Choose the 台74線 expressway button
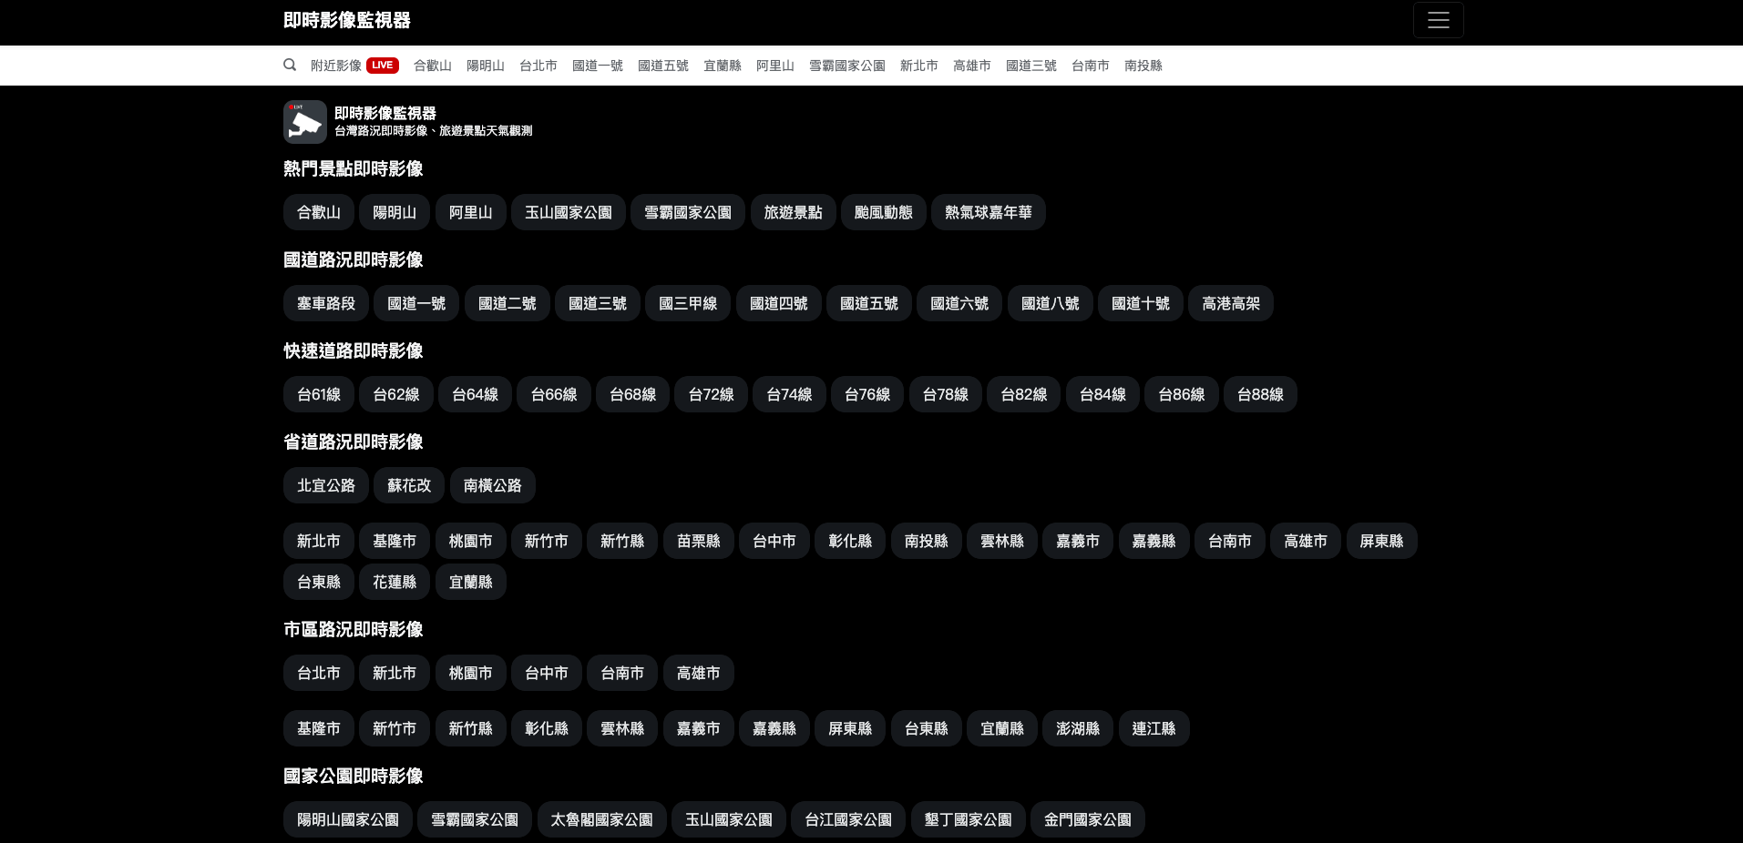Viewport: 1743px width, 843px height. [x=789, y=394]
